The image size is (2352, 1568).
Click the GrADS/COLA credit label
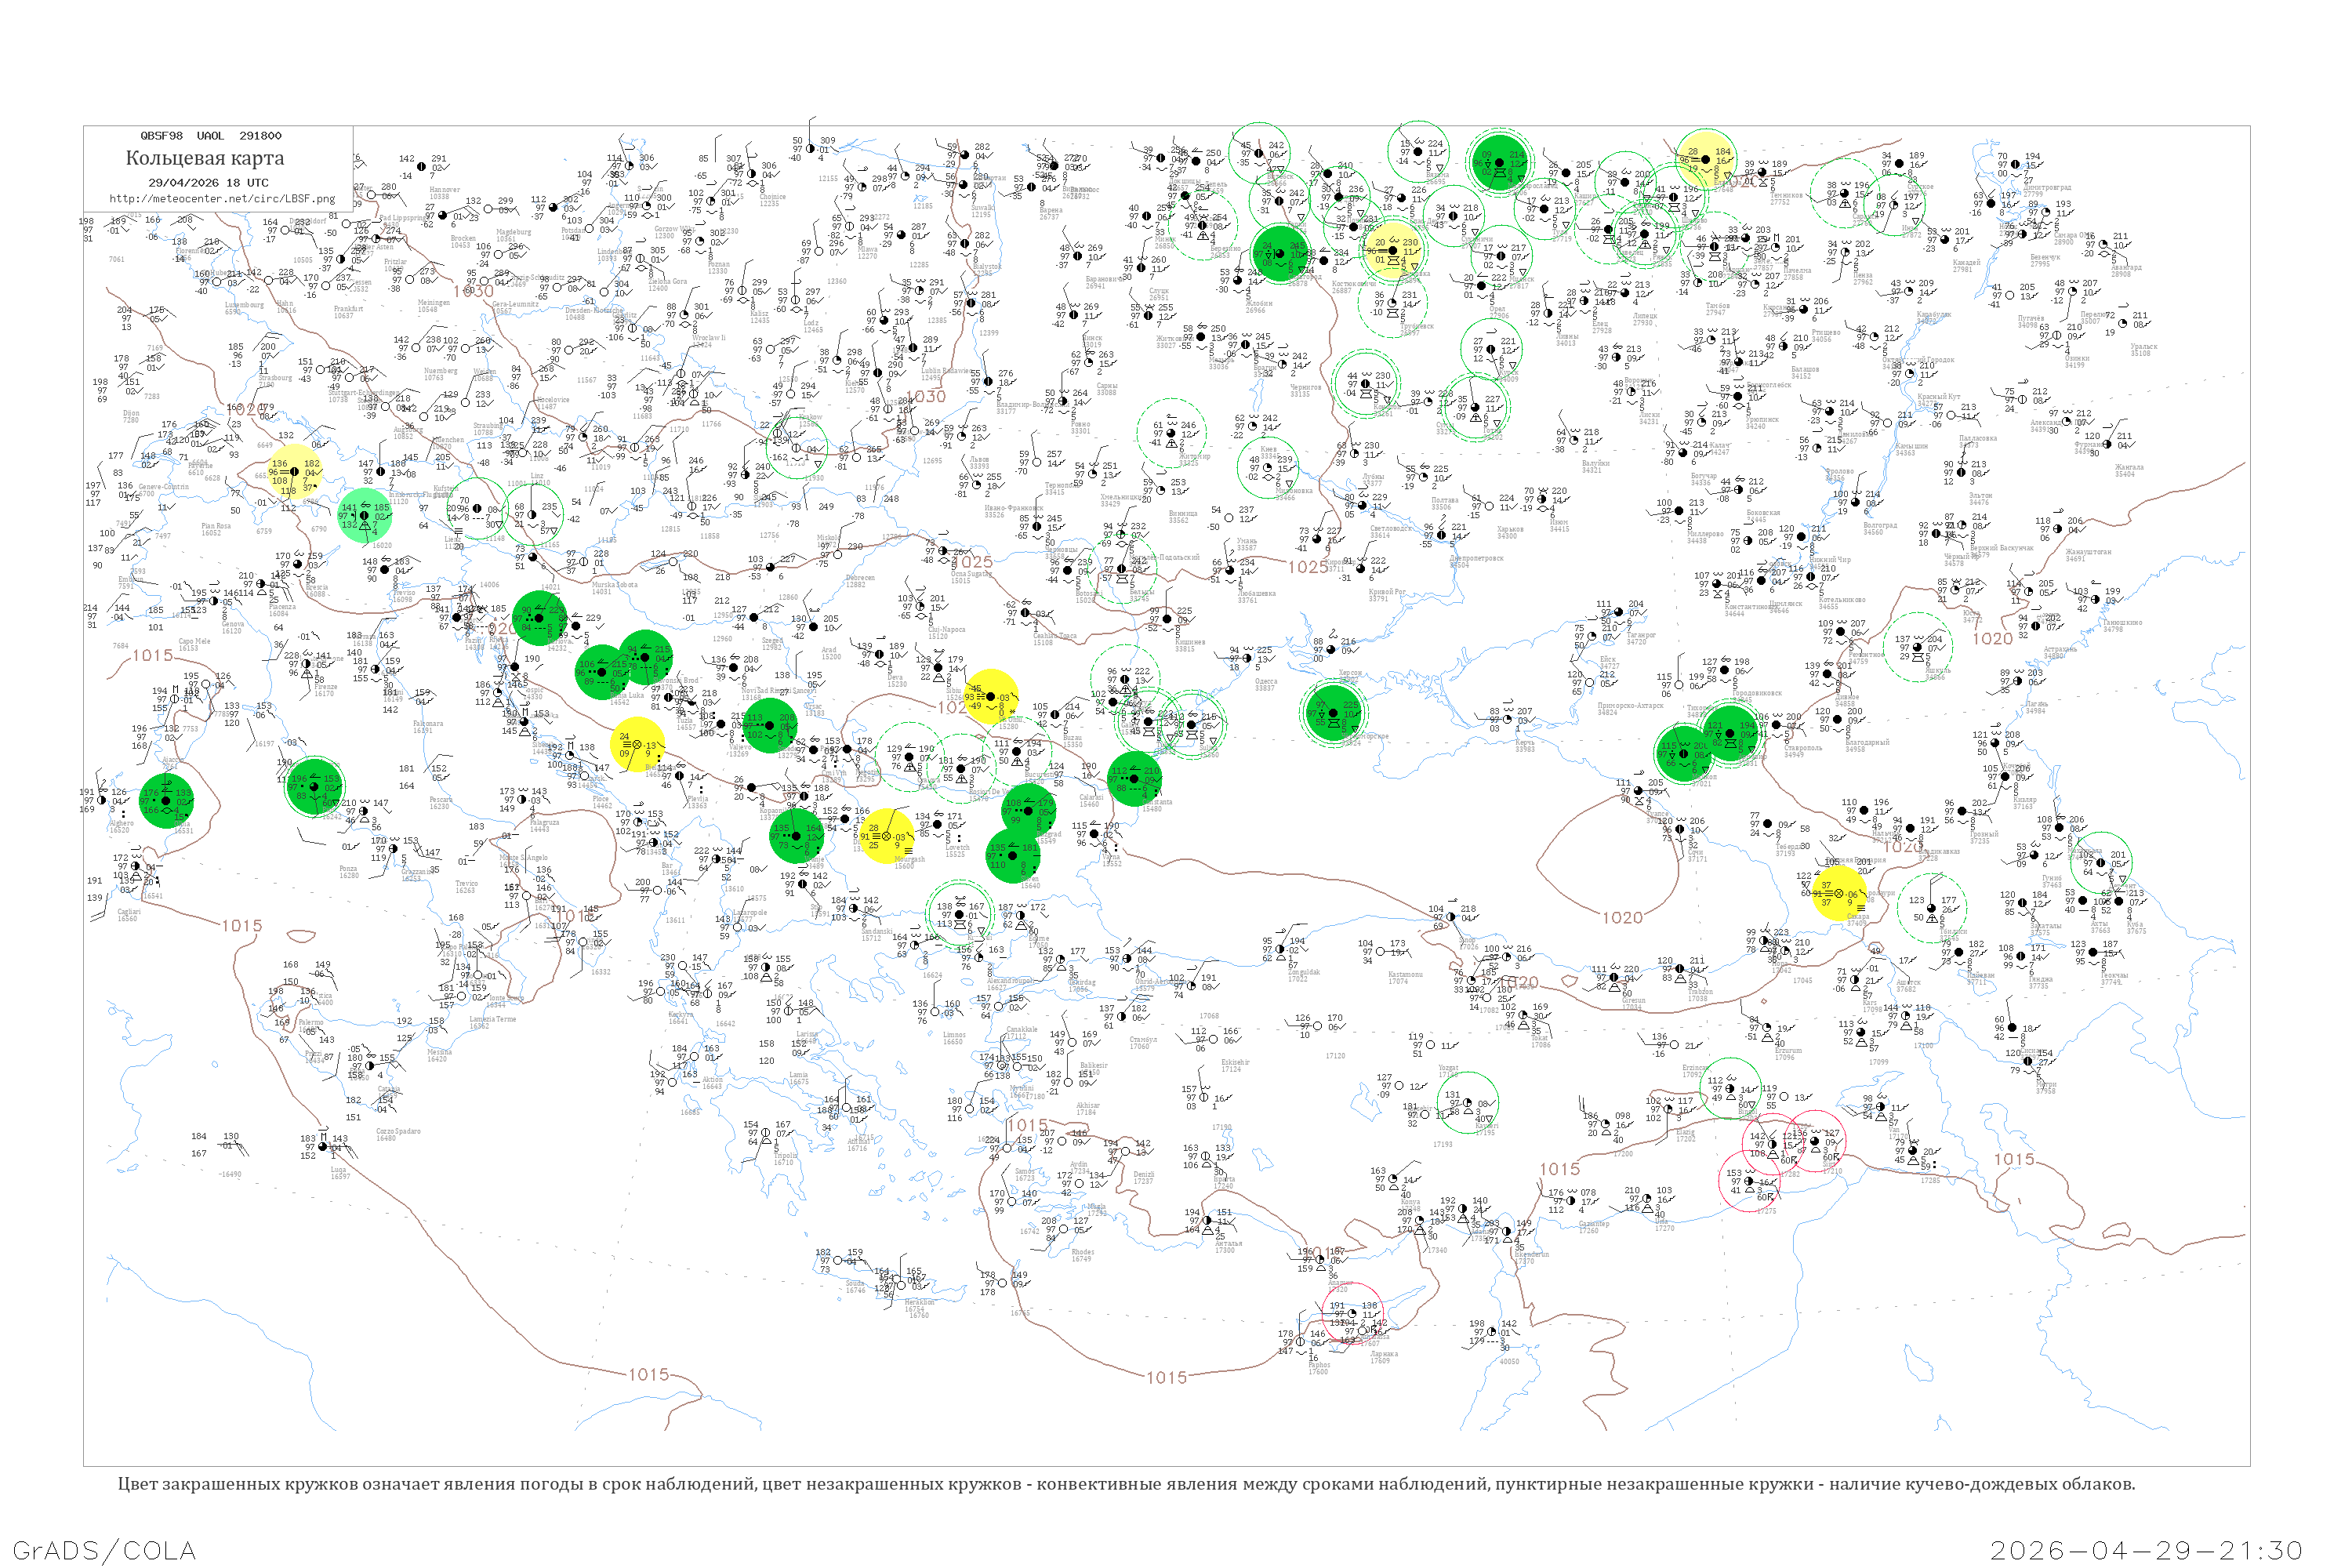point(104,1550)
